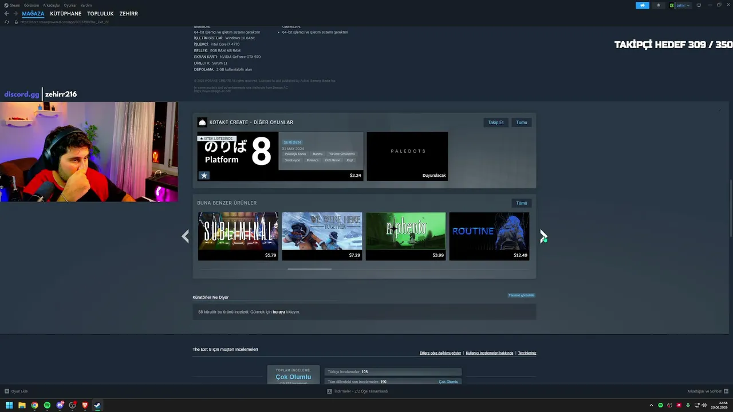Open the Windows clock and date

click(x=720, y=405)
